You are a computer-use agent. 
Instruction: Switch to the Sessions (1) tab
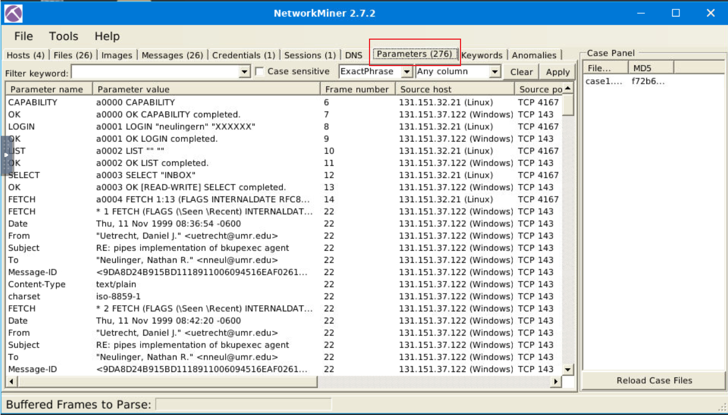click(309, 55)
